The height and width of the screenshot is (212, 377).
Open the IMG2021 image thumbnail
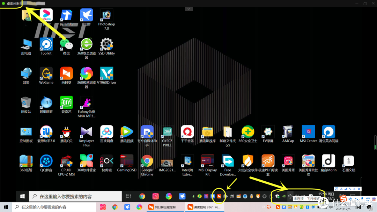click(x=167, y=163)
